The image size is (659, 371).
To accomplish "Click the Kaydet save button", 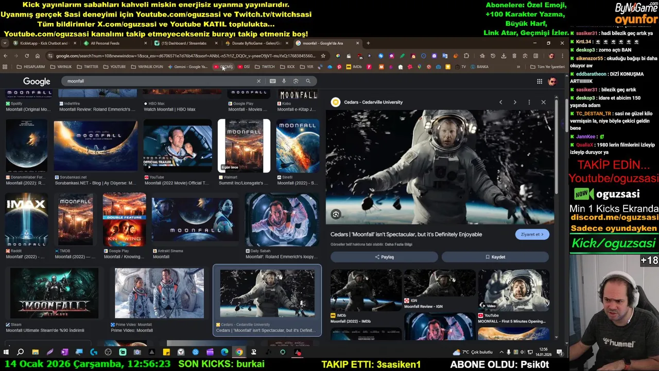I will (x=495, y=257).
